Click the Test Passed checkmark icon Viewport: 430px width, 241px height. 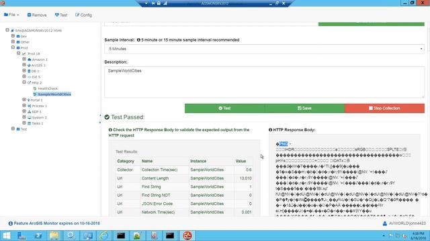point(107,117)
